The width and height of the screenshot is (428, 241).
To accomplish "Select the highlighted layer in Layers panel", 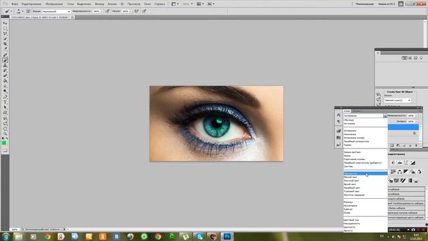I will coord(403,127).
